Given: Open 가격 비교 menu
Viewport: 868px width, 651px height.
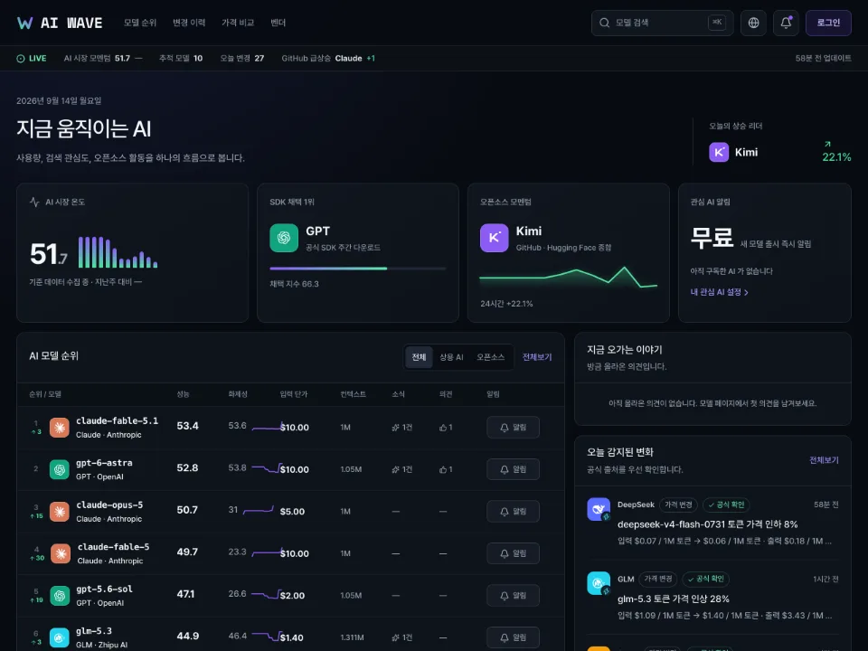Looking at the screenshot, I should point(238,23).
